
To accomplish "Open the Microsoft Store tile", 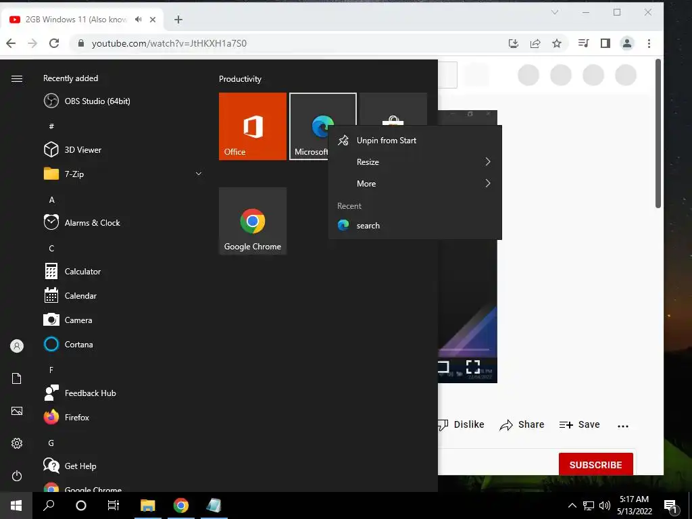I will 393,109.
